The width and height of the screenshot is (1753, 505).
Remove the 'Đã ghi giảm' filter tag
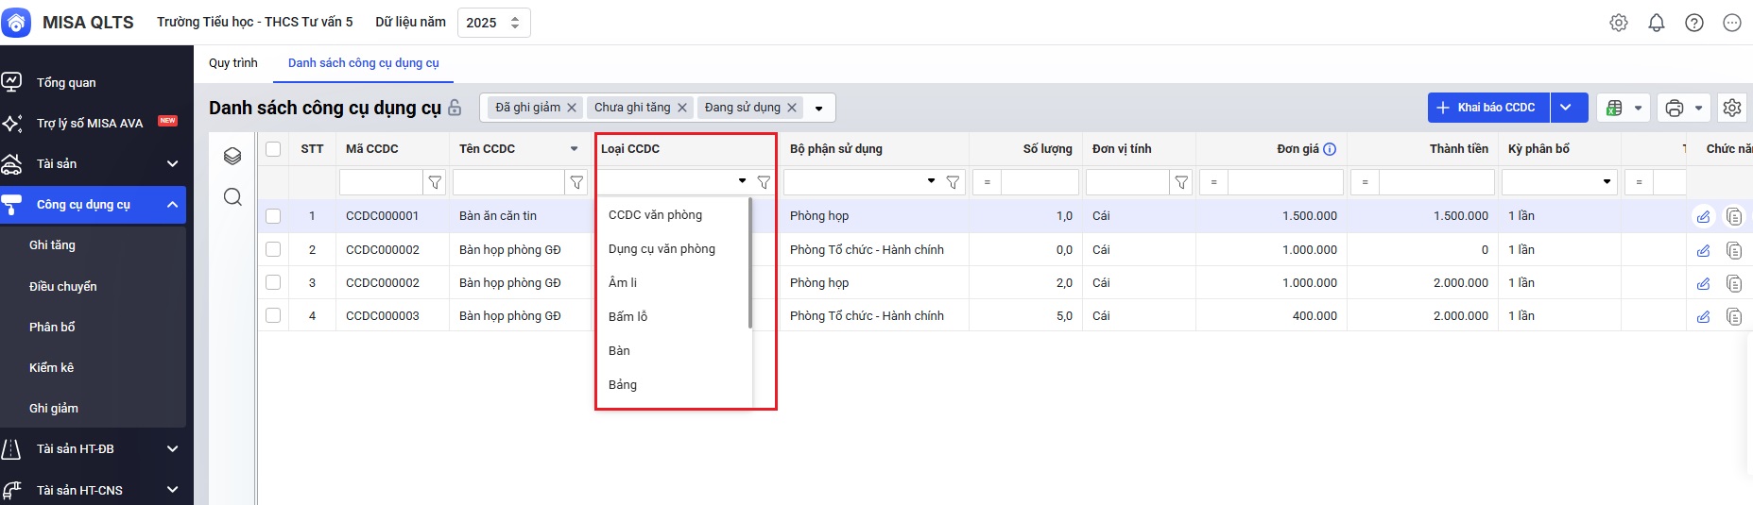coord(572,108)
